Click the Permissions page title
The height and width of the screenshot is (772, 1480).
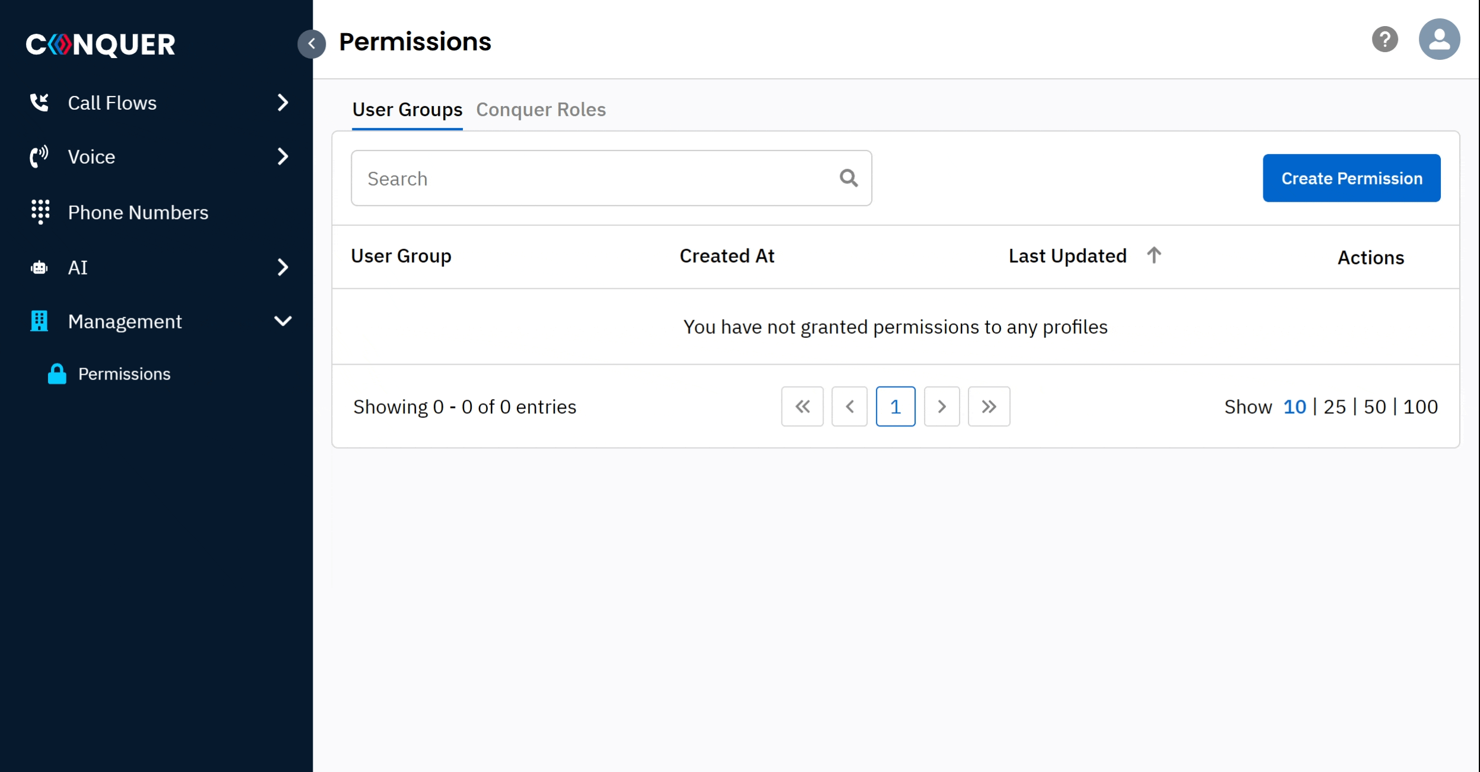pyautogui.click(x=415, y=42)
